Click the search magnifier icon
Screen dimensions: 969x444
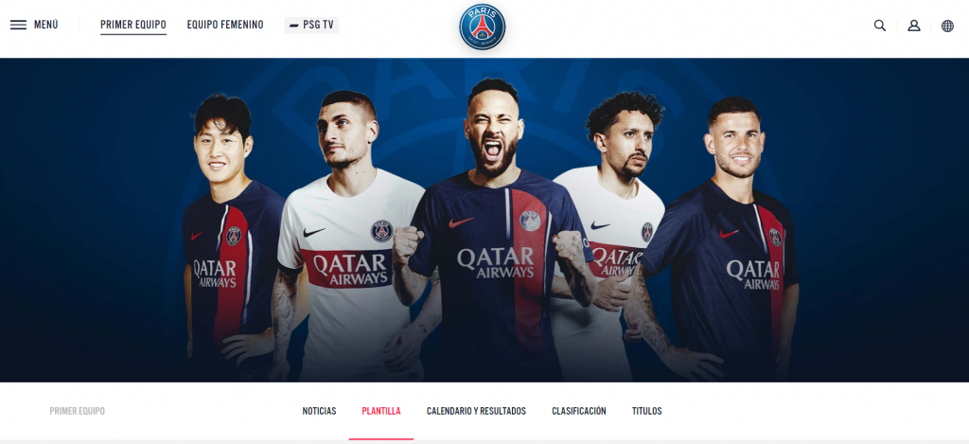pyautogui.click(x=880, y=26)
